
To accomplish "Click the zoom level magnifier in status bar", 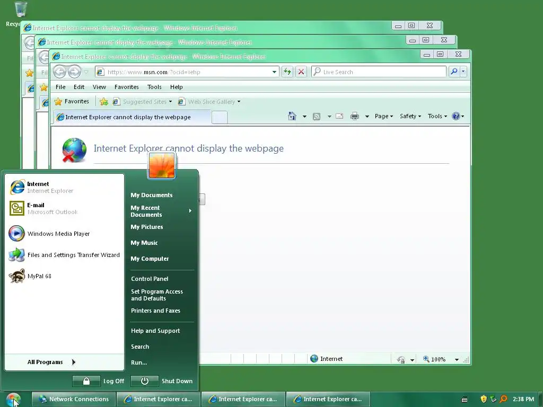I will [x=426, y=359].
